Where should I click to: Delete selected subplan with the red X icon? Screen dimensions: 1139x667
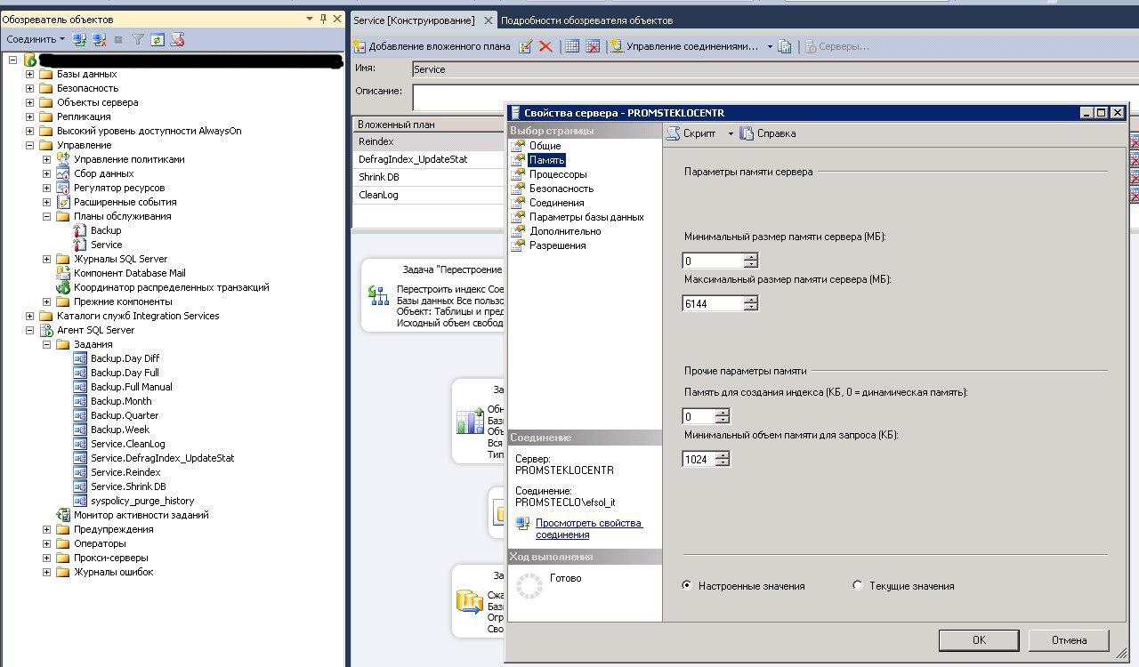coord(545,46)
